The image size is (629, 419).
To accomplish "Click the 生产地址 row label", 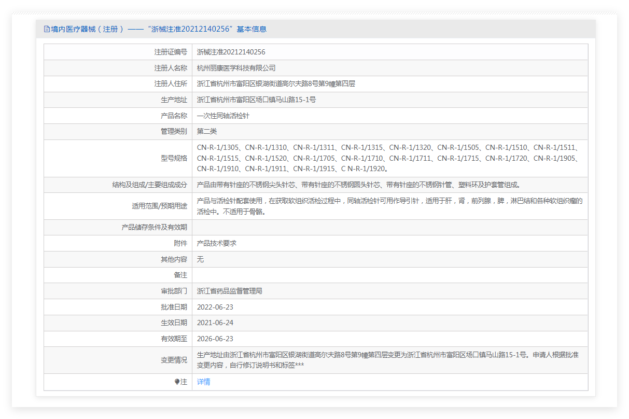I will pos(174,100).
